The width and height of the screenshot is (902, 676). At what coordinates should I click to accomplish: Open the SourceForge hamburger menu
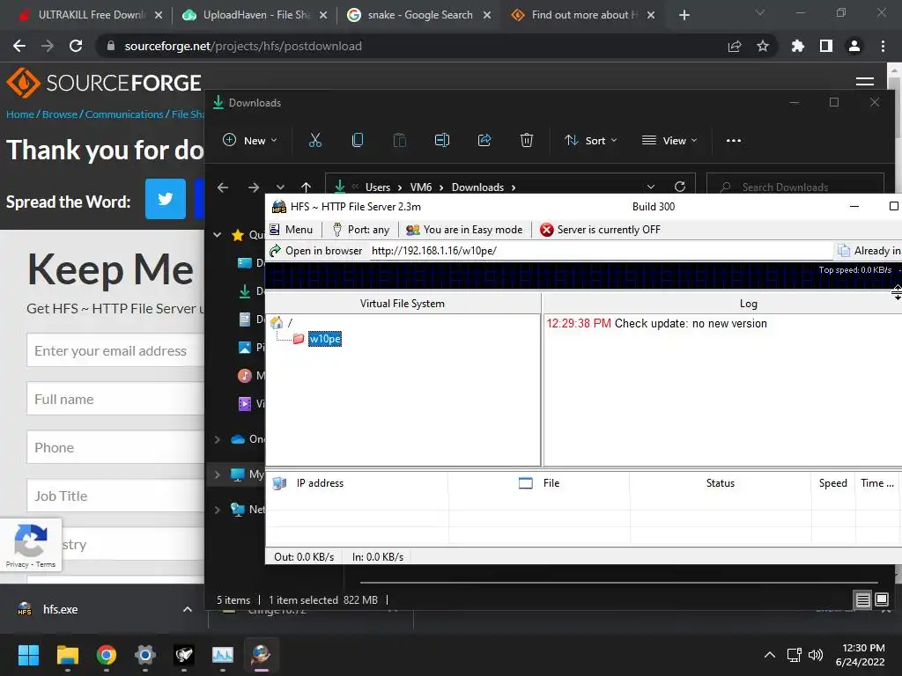[865, 82]
